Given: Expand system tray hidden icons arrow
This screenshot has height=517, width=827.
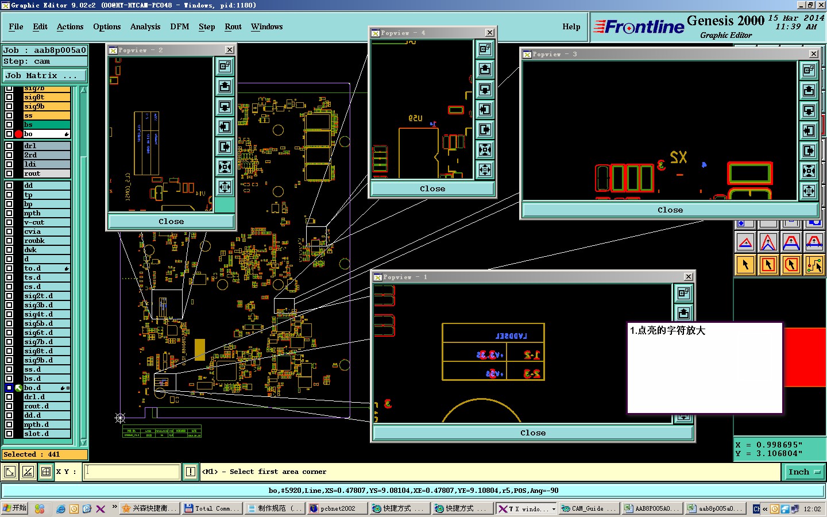Looking at the screenshot, I should (765, 509).
